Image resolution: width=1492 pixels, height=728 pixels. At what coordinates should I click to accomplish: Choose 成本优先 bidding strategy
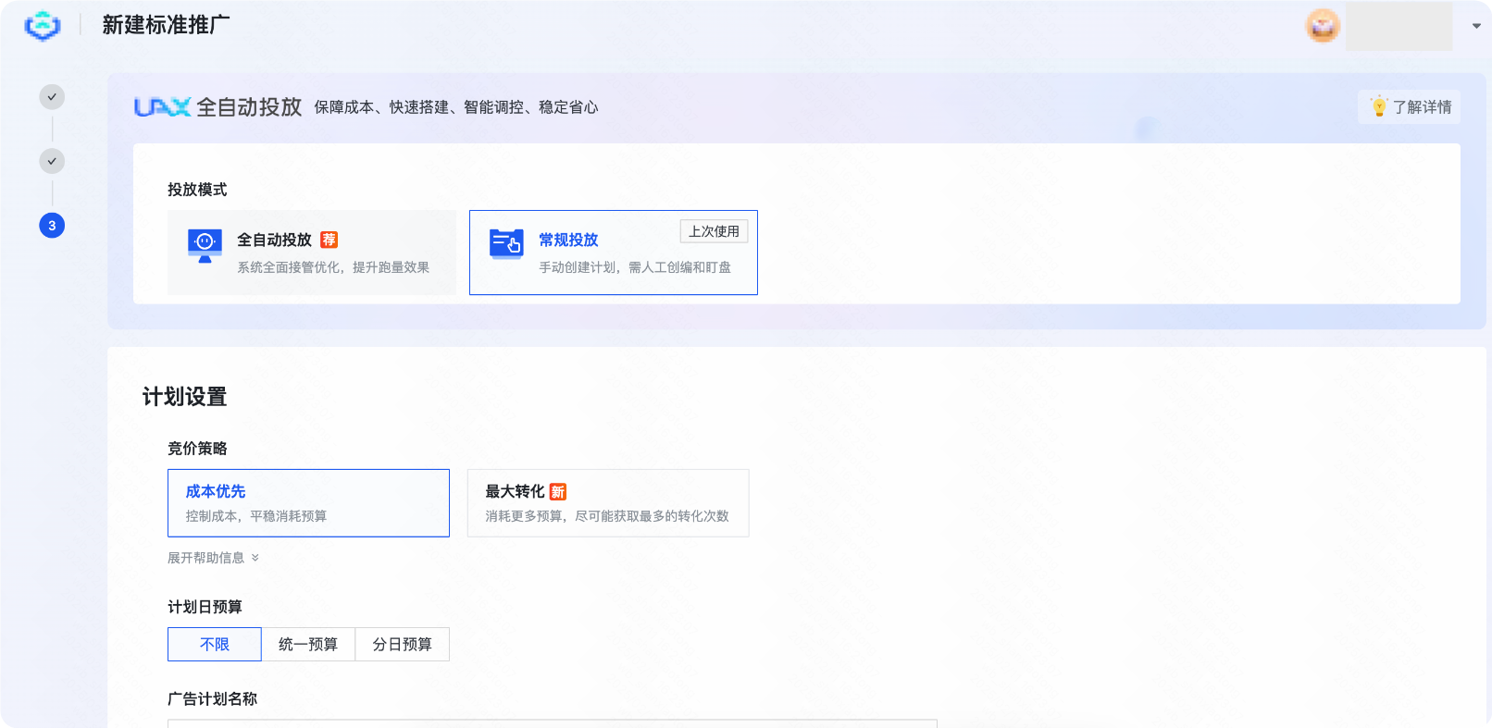[308, 503]
